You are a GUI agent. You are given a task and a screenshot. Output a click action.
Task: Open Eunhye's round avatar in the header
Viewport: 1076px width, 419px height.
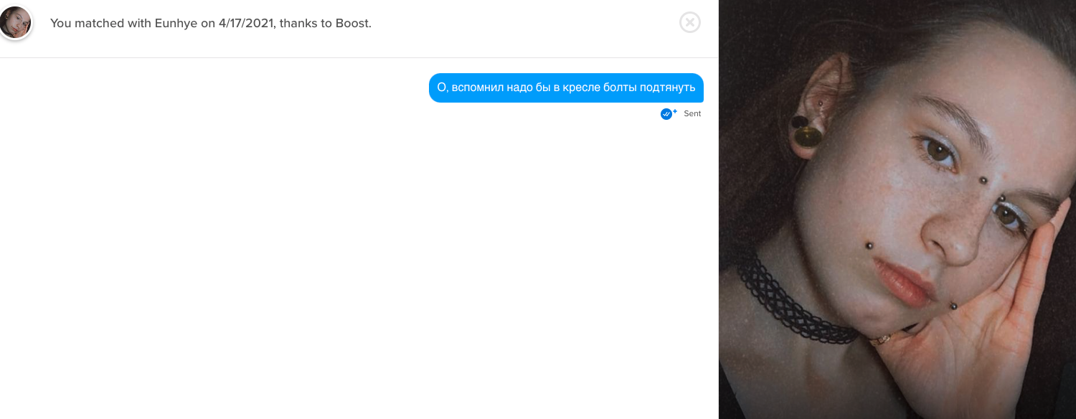(15, 23)
